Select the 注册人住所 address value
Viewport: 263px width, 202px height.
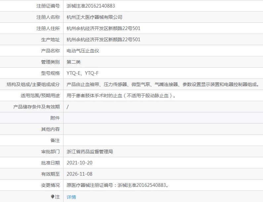[x=104, y=28]
